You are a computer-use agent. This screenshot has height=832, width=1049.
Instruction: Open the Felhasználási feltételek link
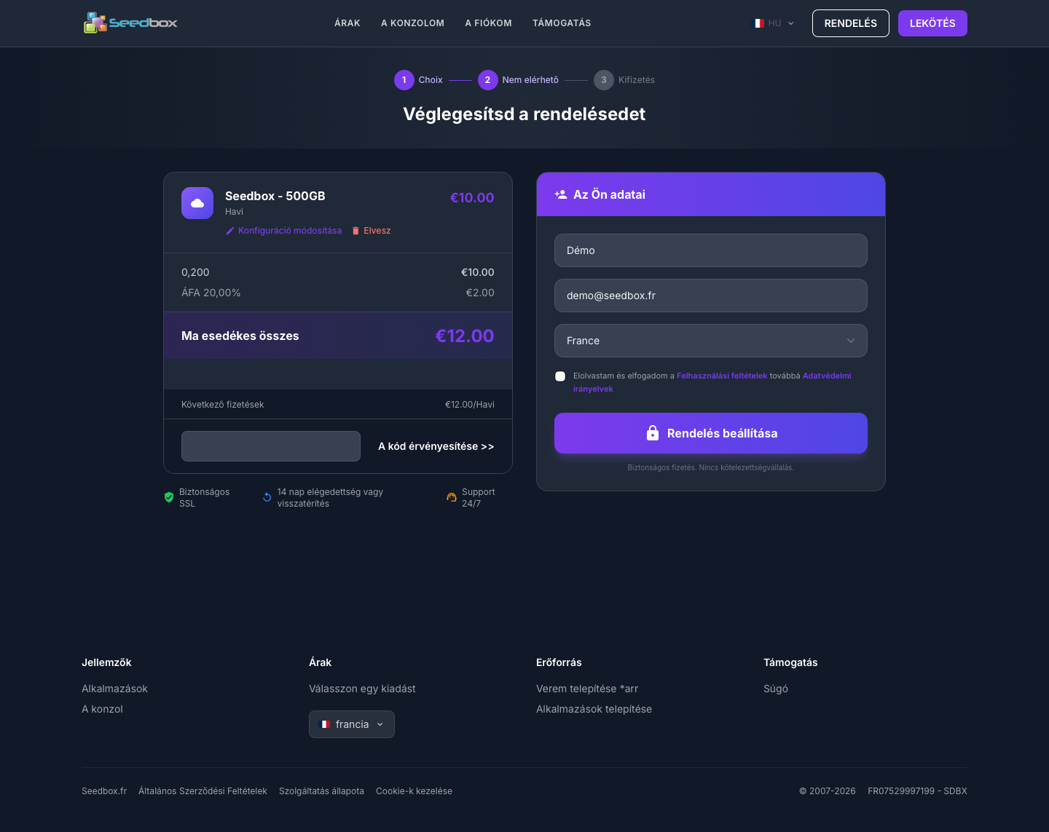722,376
